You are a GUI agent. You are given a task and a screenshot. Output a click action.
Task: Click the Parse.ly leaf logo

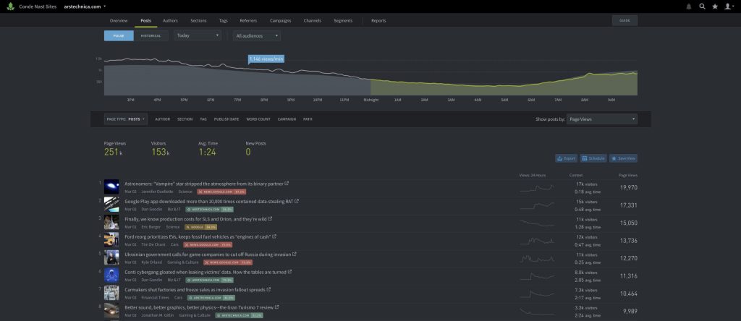tap(10, 7)
